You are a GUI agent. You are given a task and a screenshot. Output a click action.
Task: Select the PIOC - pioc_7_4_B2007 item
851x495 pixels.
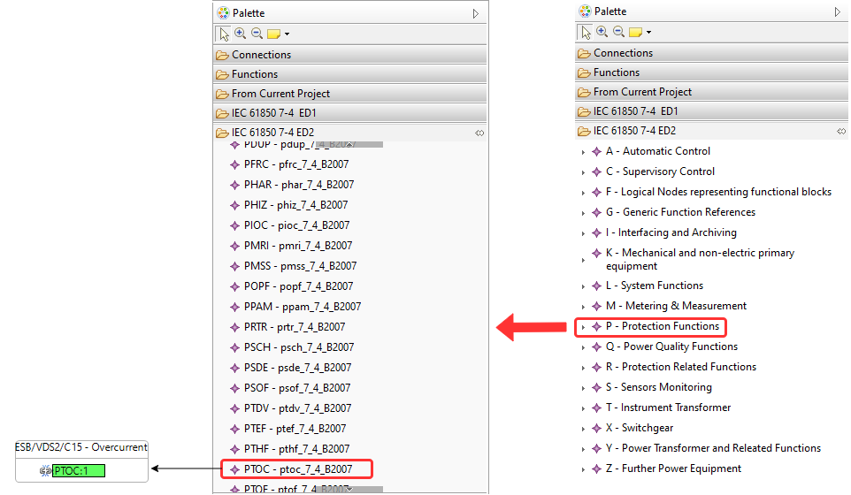296,225
